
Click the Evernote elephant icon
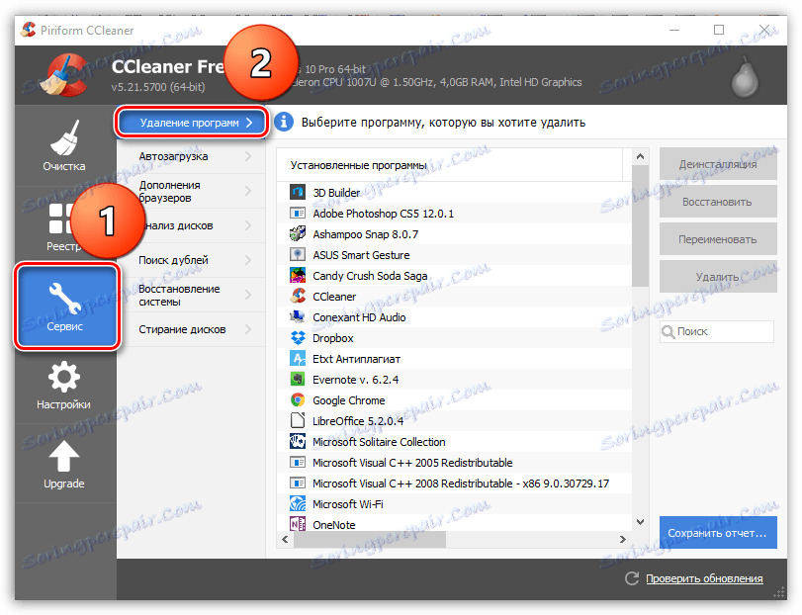tap(298, 380)
